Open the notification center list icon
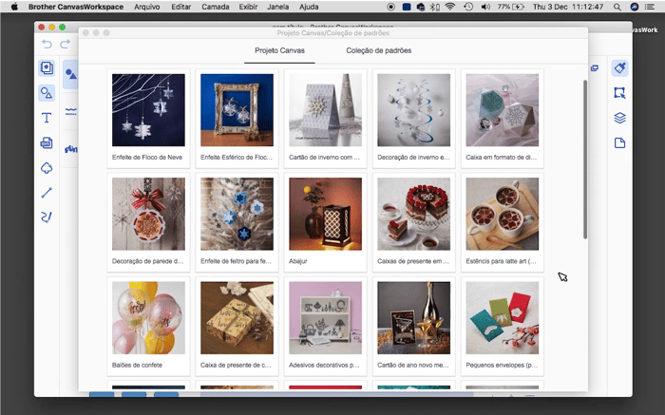 click(649, 7)
